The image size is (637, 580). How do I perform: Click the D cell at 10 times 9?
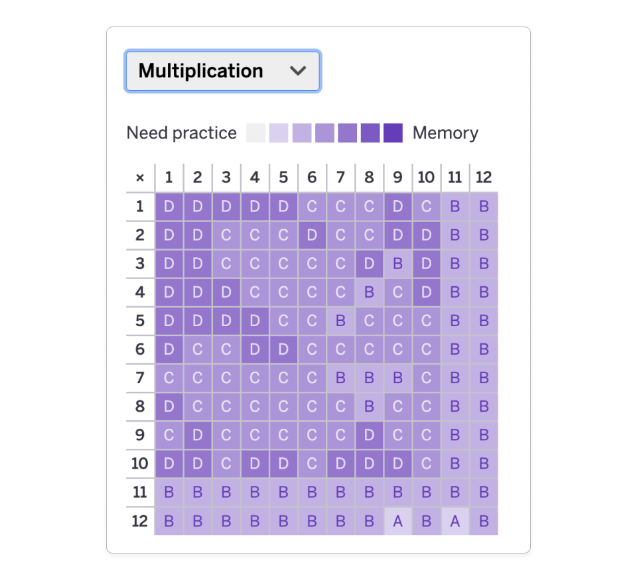[x=397, y=463]
